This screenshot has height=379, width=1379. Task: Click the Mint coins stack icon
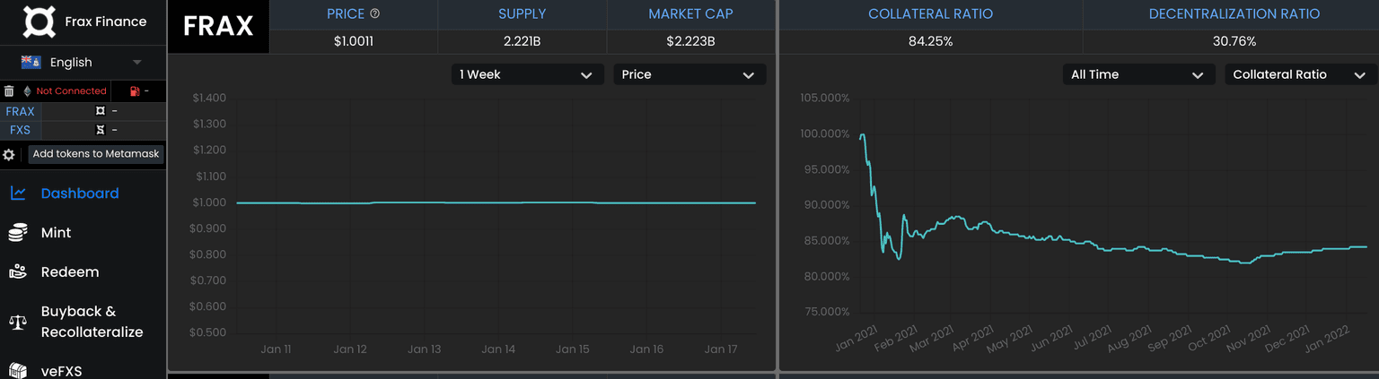coord(17,233)
